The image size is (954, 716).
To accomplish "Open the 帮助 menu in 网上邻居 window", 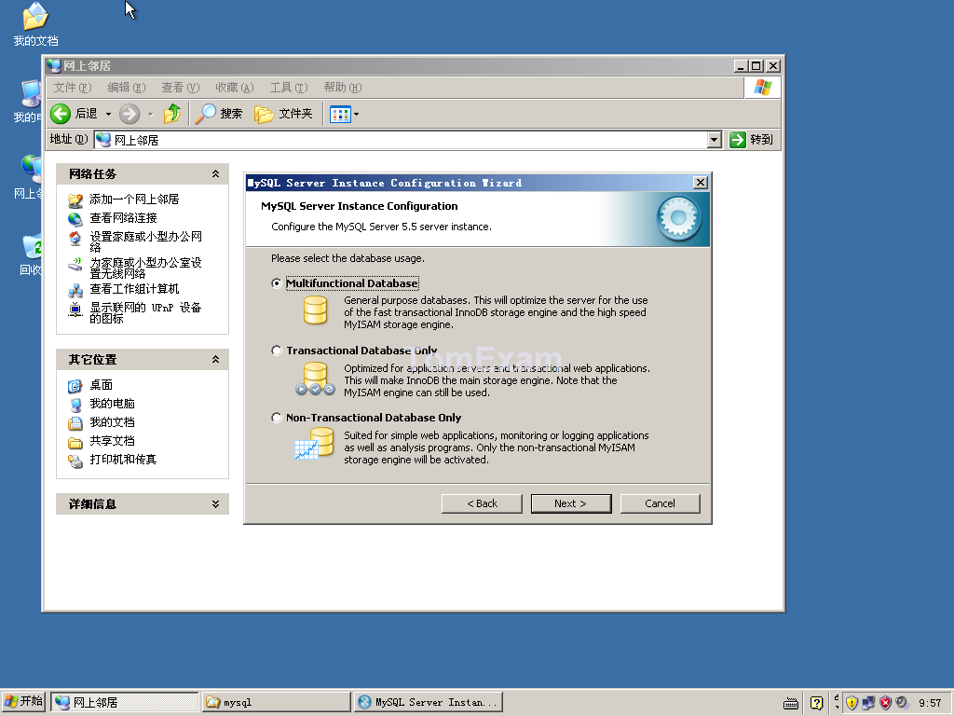I will [x=343, y=88].
